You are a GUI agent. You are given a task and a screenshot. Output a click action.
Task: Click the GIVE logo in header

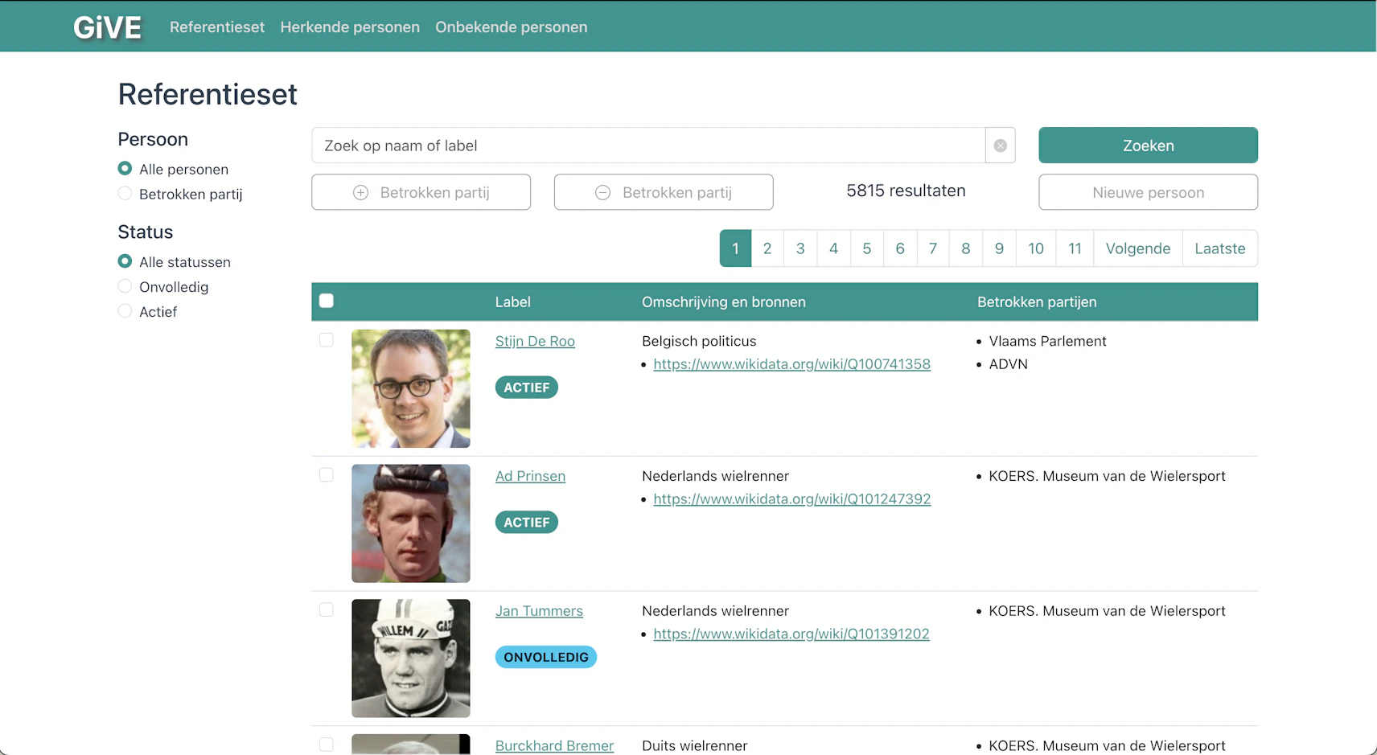(x=107, y=27)
